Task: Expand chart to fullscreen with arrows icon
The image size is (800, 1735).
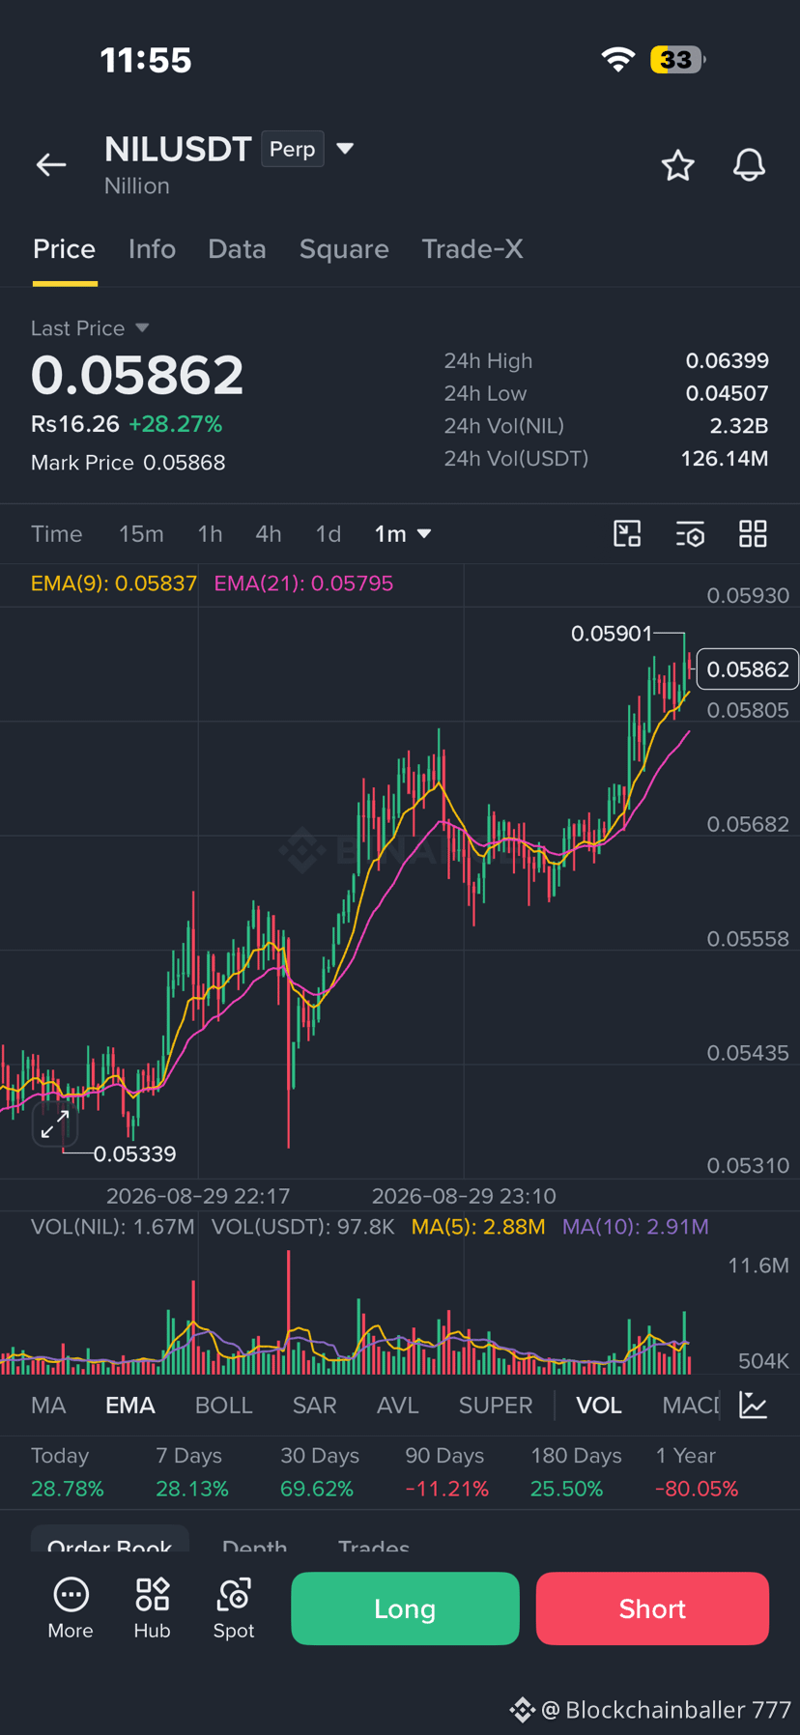Action: [55, 1123]
